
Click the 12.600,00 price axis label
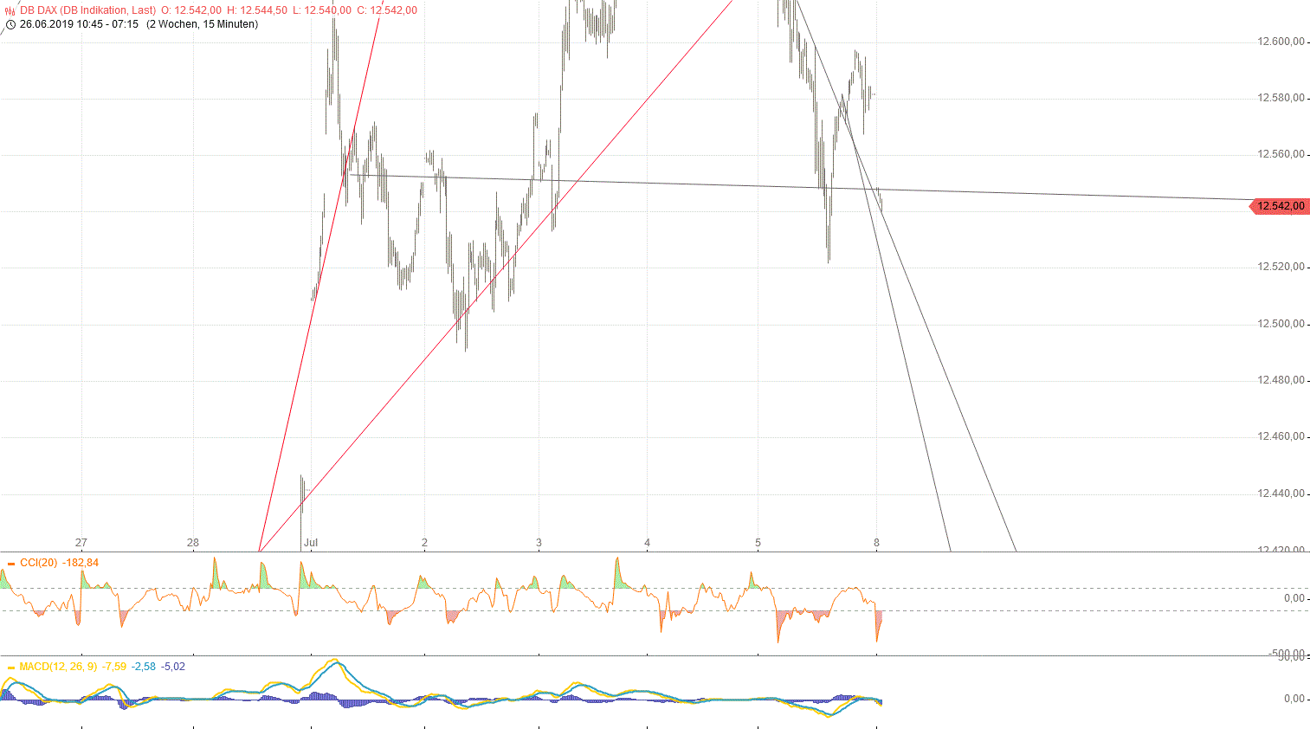pyautogui.click(x=1281, y=42)
